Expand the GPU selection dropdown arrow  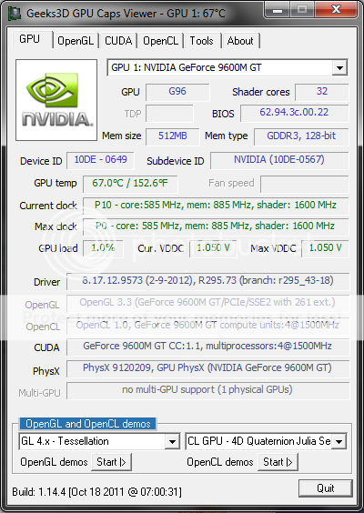(339, 68)
